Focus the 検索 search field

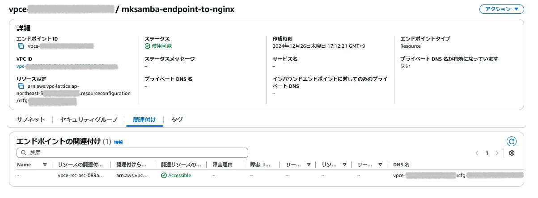(x=132, y=153)
